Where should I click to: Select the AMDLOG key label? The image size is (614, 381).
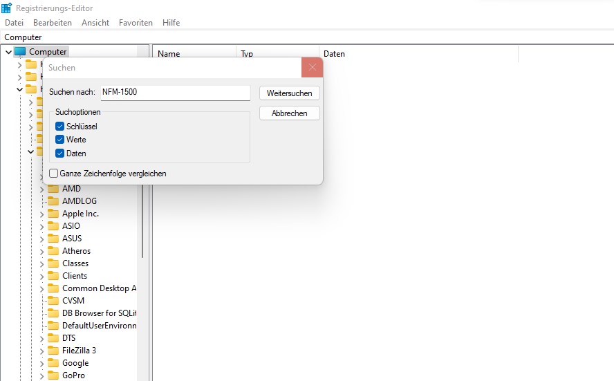[80, 201]
